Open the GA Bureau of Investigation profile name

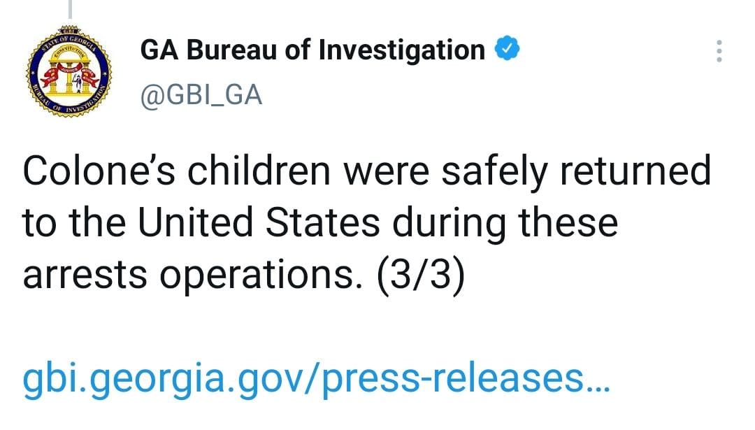pyautogui.click(x=312, y=50)
